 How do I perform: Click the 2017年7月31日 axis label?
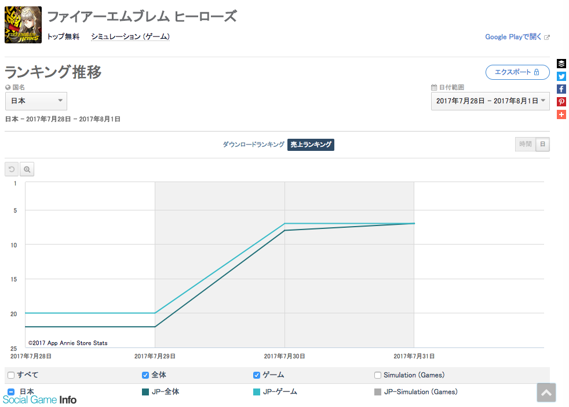pyautogui.click(x=414, y=356)
